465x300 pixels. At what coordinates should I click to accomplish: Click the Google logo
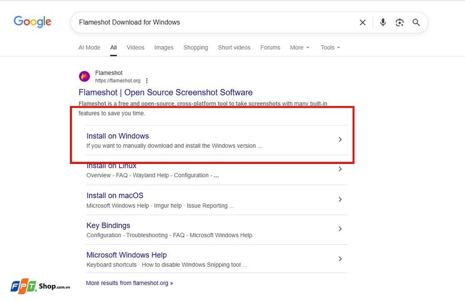click(x=33, y=22)
